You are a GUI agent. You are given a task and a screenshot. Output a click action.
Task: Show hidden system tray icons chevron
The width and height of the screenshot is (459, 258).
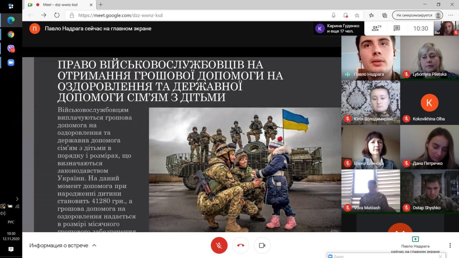click(17, 199)
